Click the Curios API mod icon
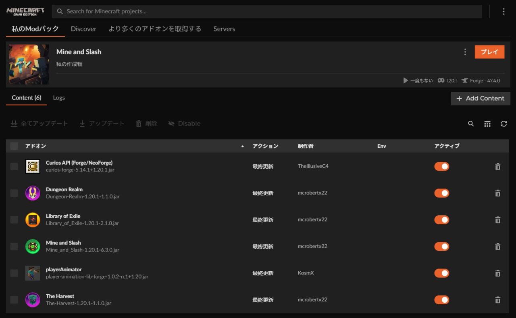The width and height of the screenshot is (516, 318). 33,166
